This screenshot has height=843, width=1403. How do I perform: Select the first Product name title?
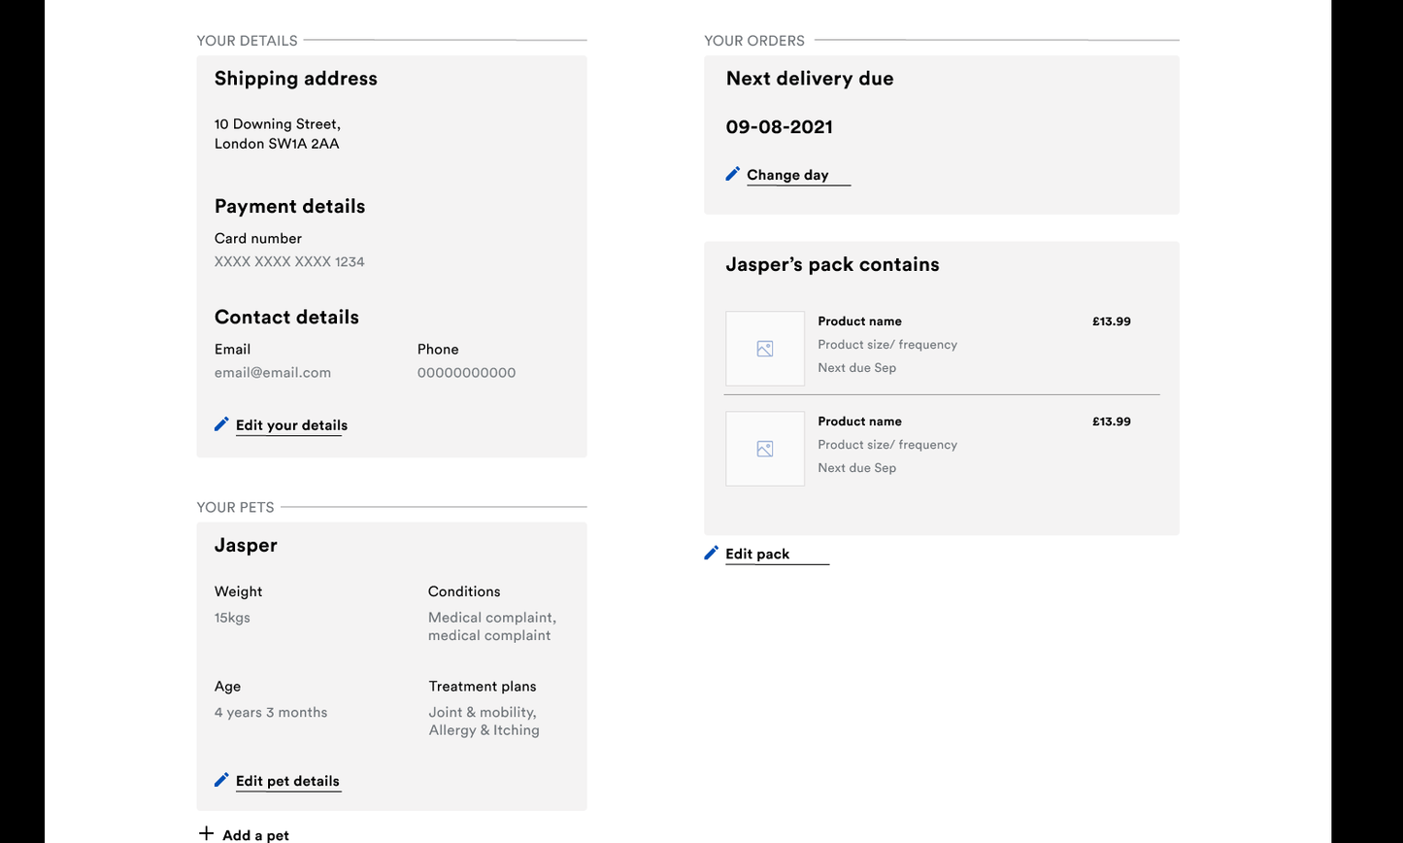point(859,321)
